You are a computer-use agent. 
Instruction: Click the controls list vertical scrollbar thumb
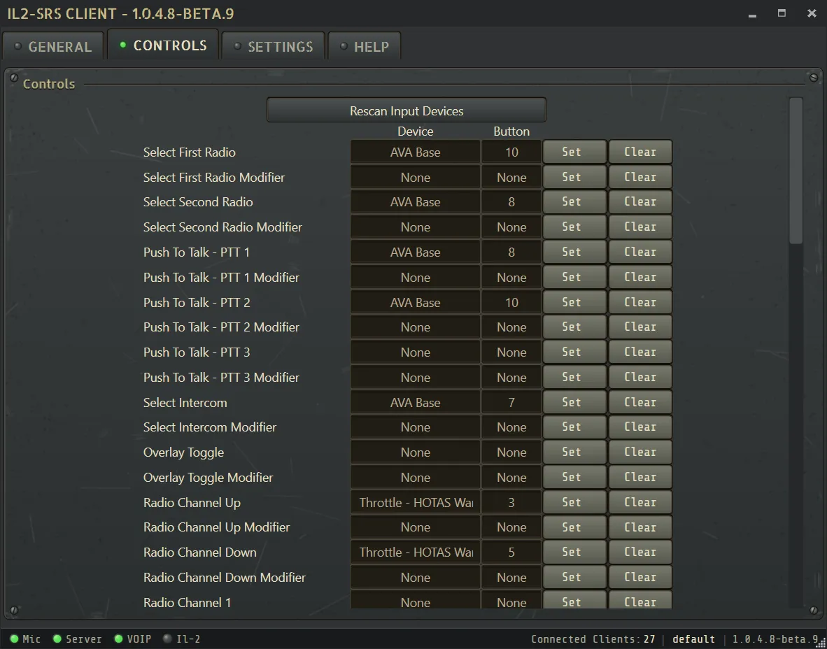pos(796,171)
